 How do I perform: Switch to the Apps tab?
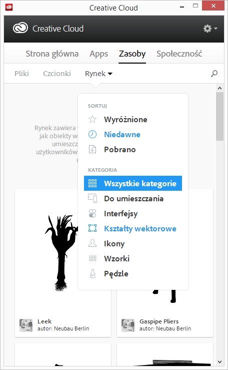[x=98, y=54]
